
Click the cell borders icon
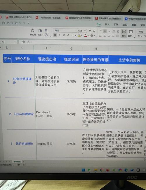coord(73,35)
